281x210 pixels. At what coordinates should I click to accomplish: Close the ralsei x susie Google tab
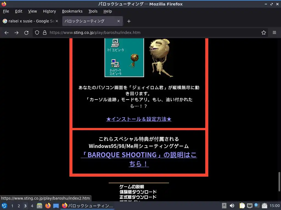[x=57, y=21]
